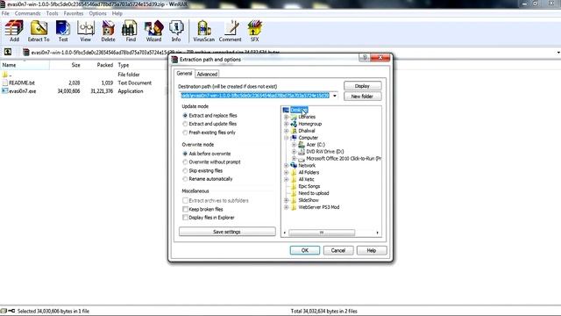Image resolution: width=561 pixels, height=316 pixels.
Task: Open the Commands menu
Action: coord(27,13)
